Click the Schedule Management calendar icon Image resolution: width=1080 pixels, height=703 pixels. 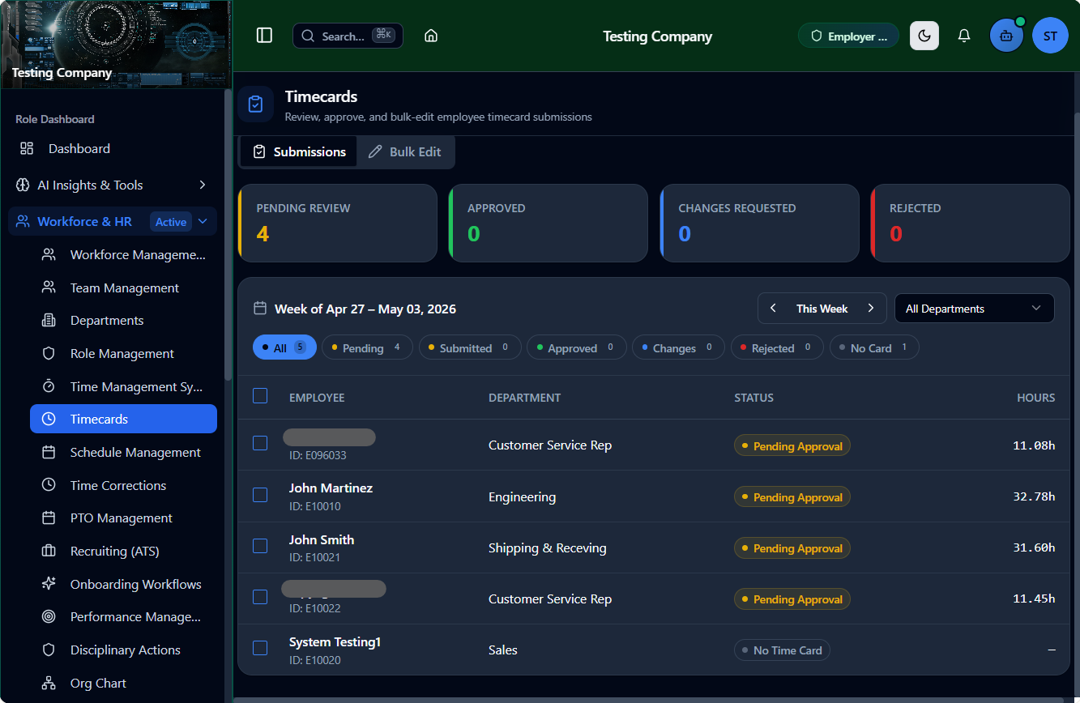click(x=49, y=452)
